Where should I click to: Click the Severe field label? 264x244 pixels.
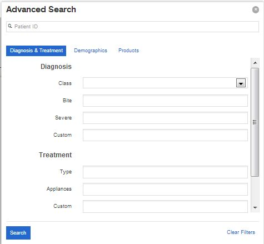coord(63,118)
